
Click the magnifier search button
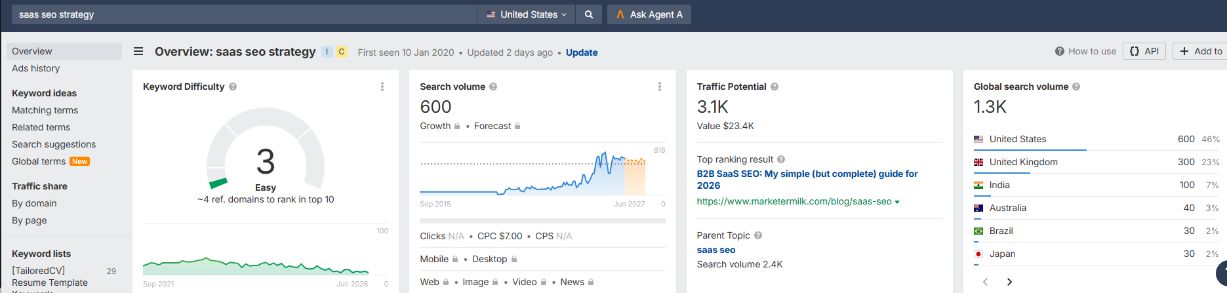click(x=589, y=14)
